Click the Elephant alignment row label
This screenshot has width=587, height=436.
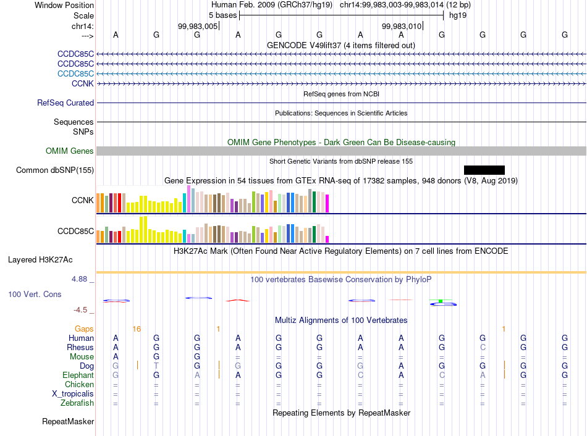78,375
